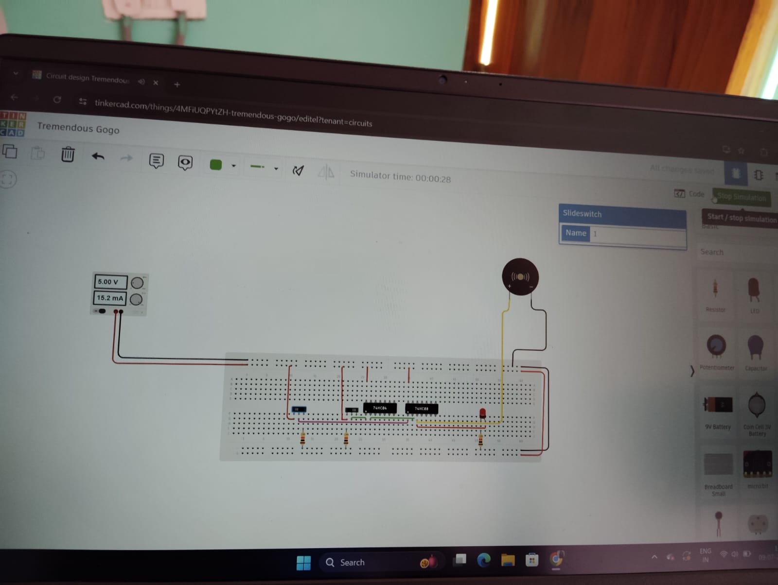Open Microsoft Edge from the taskbar
Image resolution: width=778 pixels, height=585 pixels.
pos(484,560)
